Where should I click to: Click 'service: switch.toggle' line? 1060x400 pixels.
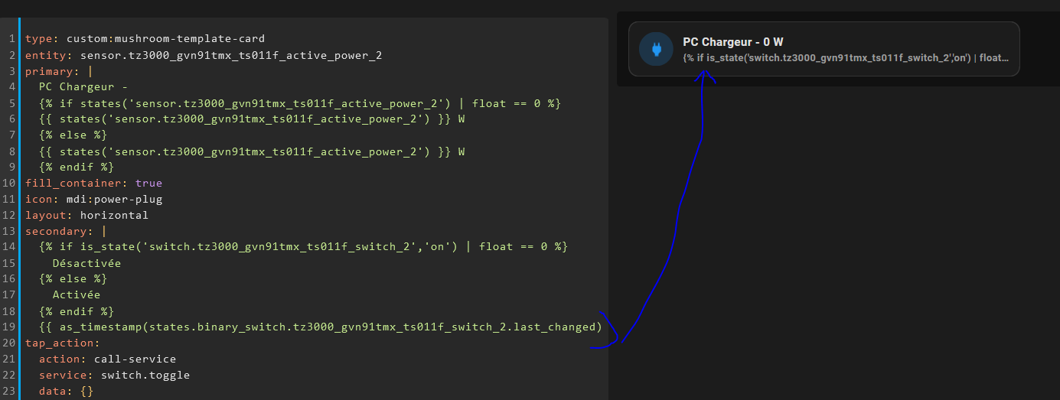pyautogui.click(x=114, y=375)
